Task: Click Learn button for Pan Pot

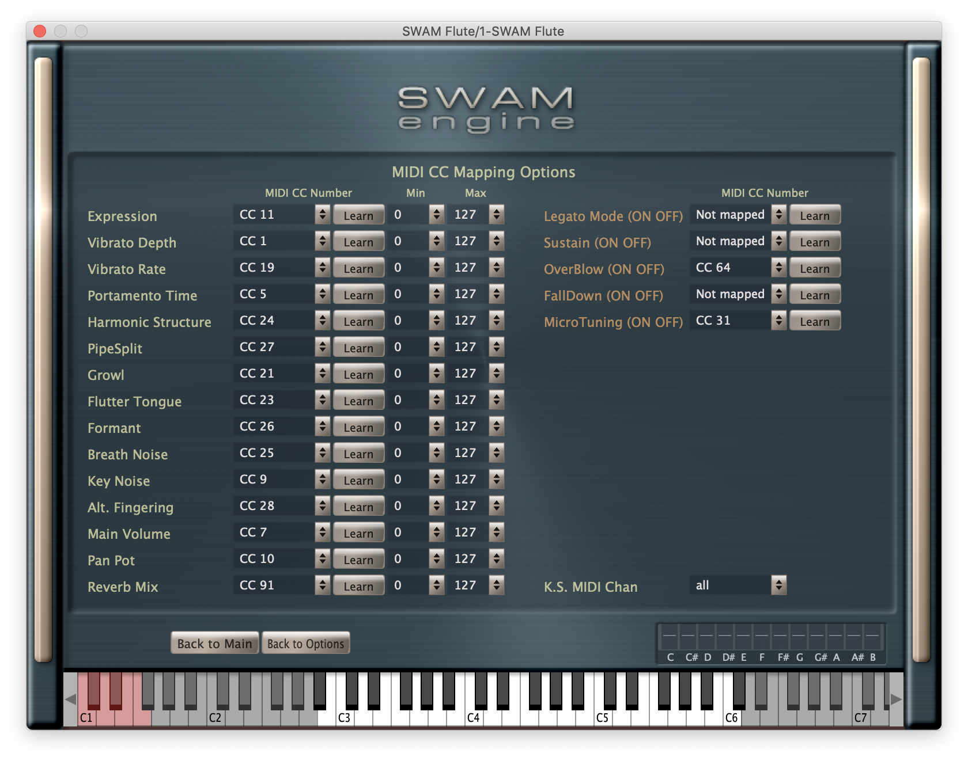Action: 358,560
